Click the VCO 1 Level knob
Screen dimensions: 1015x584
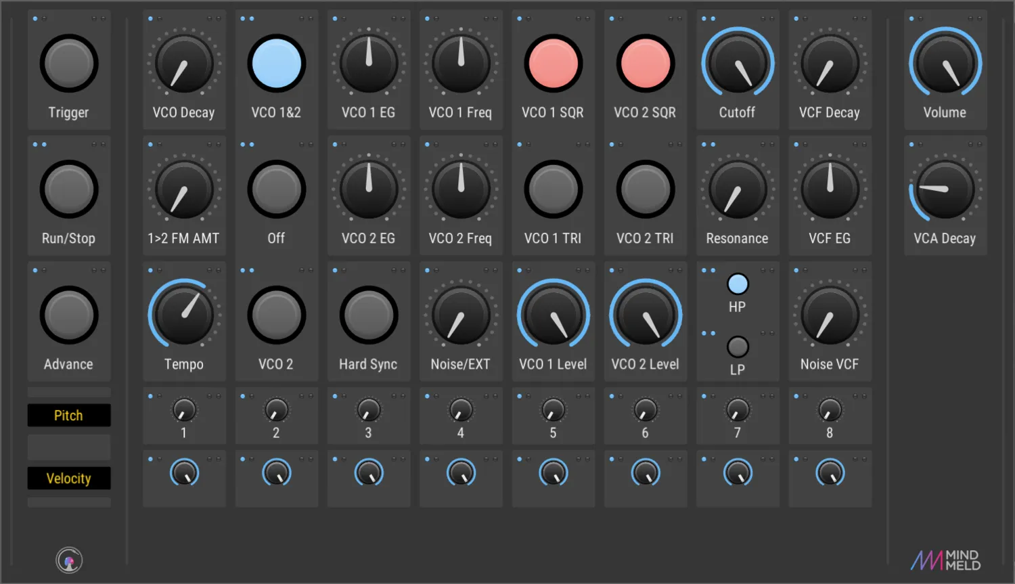[554, 315]
